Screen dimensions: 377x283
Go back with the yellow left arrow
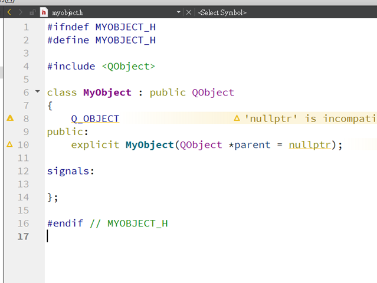click(x=9, y=12)
